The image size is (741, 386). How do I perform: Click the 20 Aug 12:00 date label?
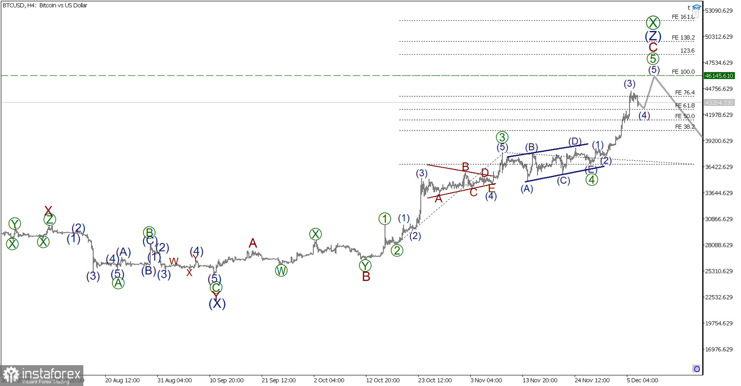pyautogui.click(x=122, y=380)
